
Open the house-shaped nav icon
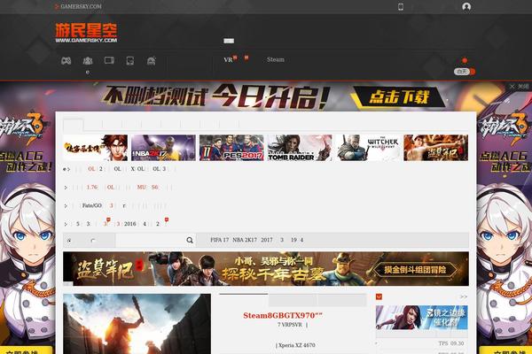pyautogui.click(x=152, y=61)
